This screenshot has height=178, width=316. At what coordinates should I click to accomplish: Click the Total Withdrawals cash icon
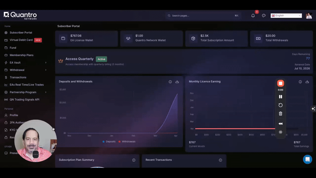[258, 38]
